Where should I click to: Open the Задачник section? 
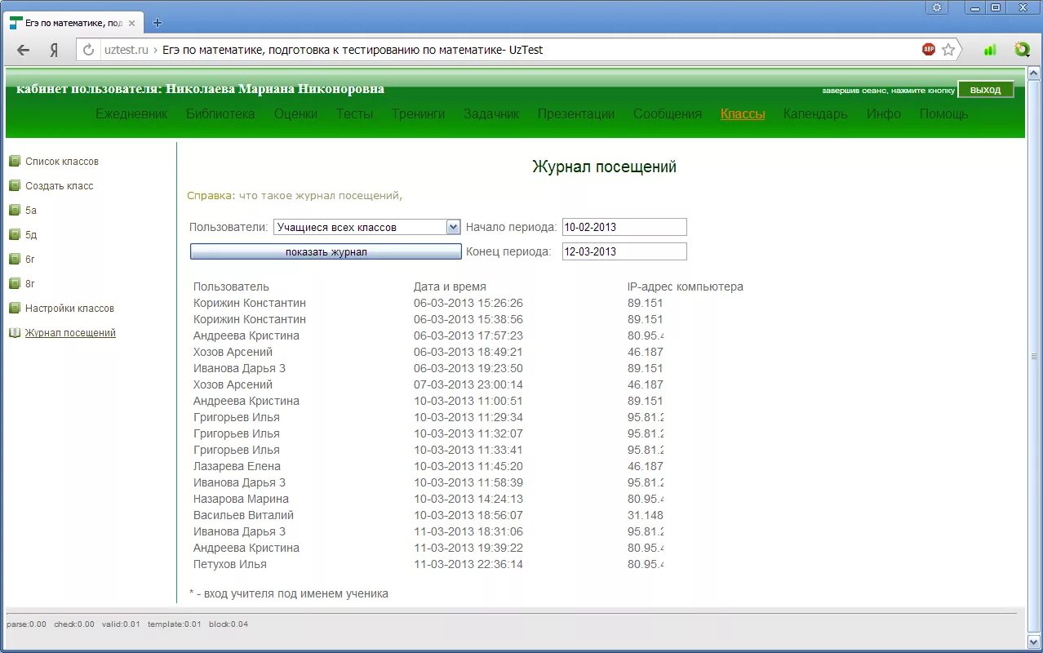click(491, 114)
